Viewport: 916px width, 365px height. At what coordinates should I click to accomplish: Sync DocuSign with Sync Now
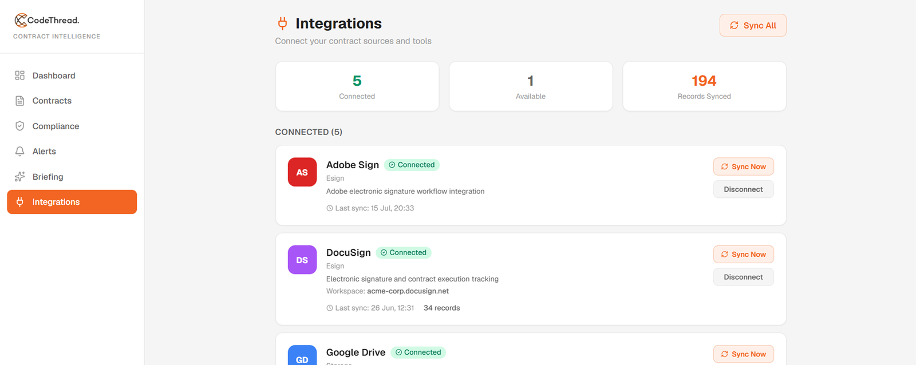click(x=743, y=254)
